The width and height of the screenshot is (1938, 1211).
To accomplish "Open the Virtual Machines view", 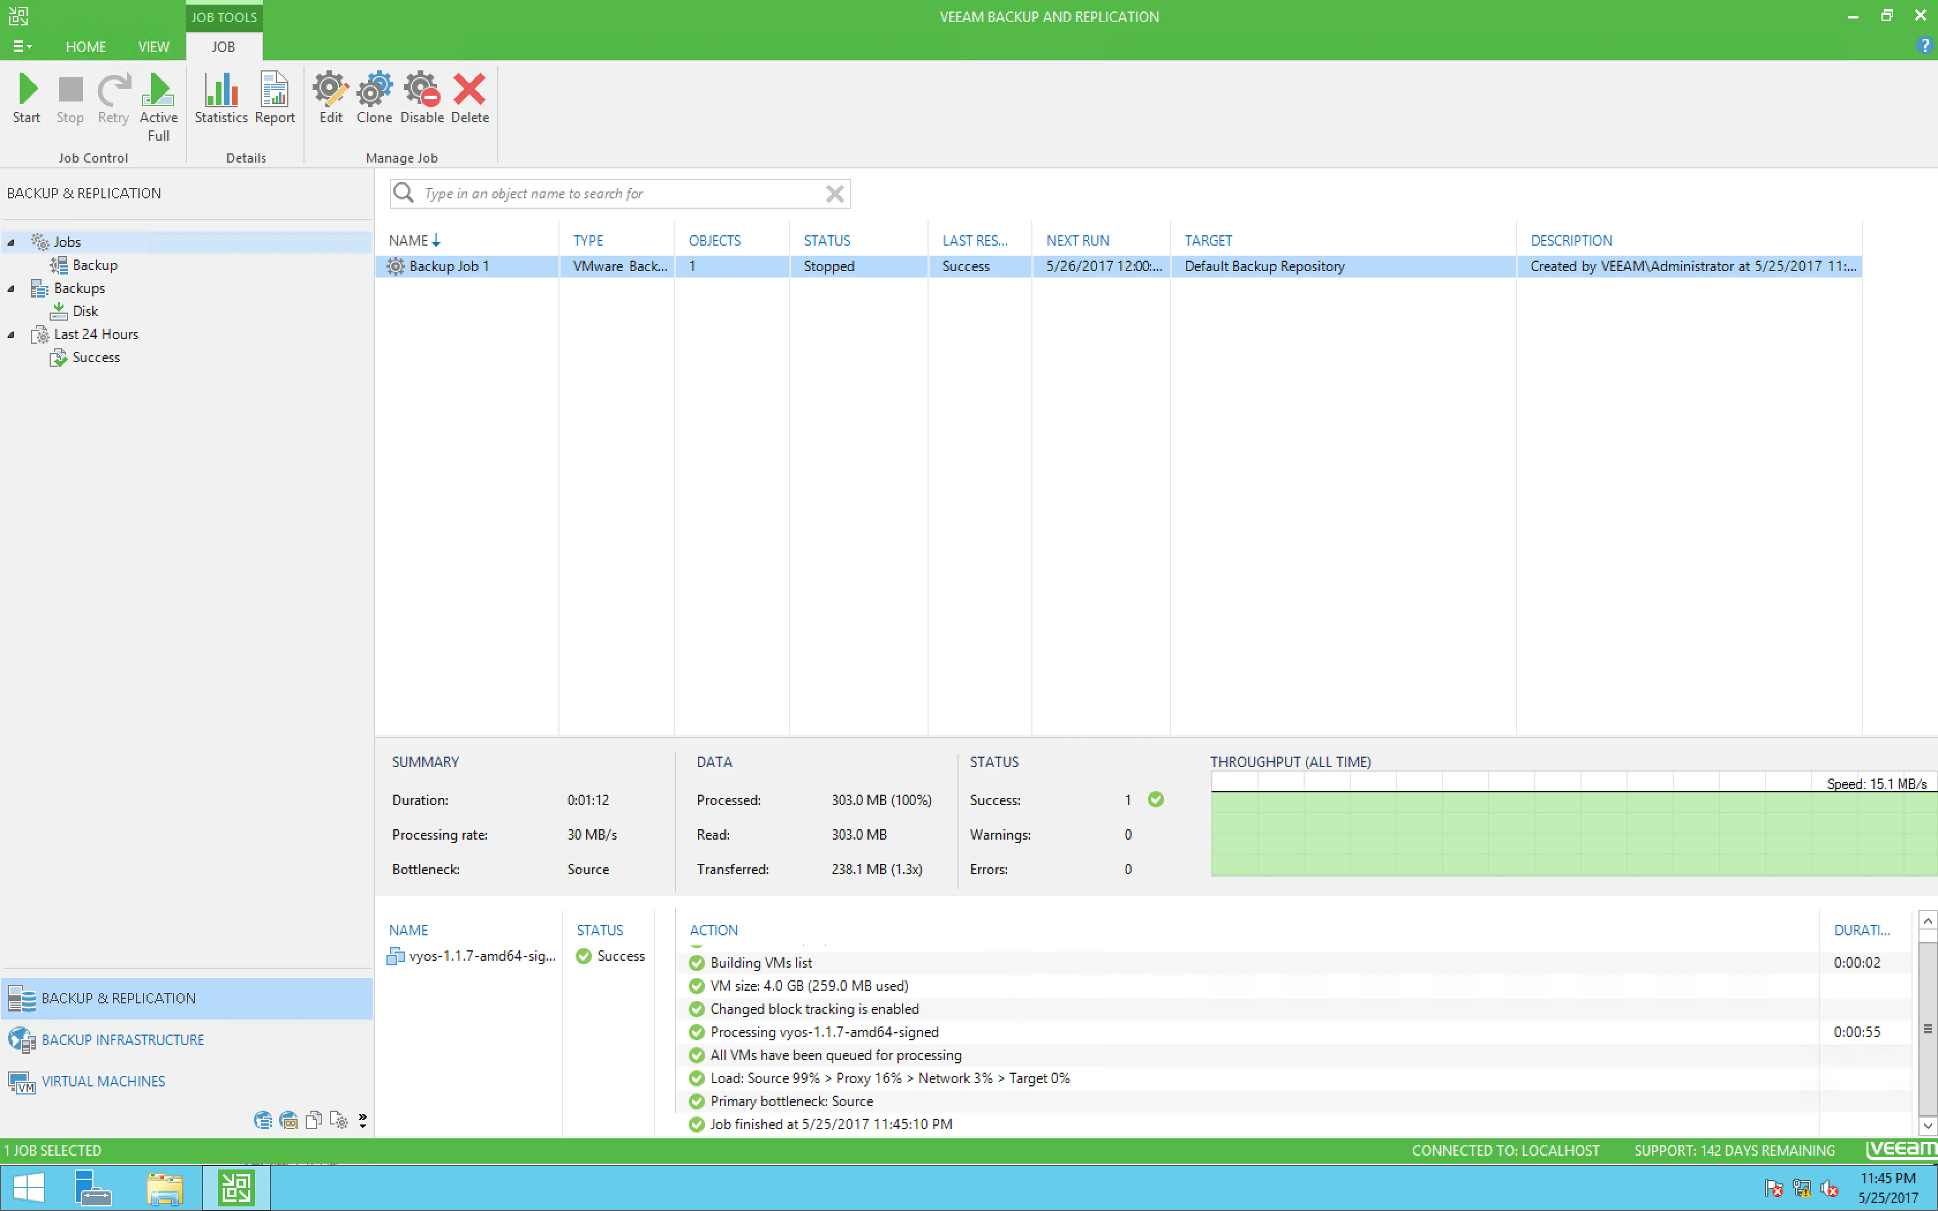I will 103,1081.
